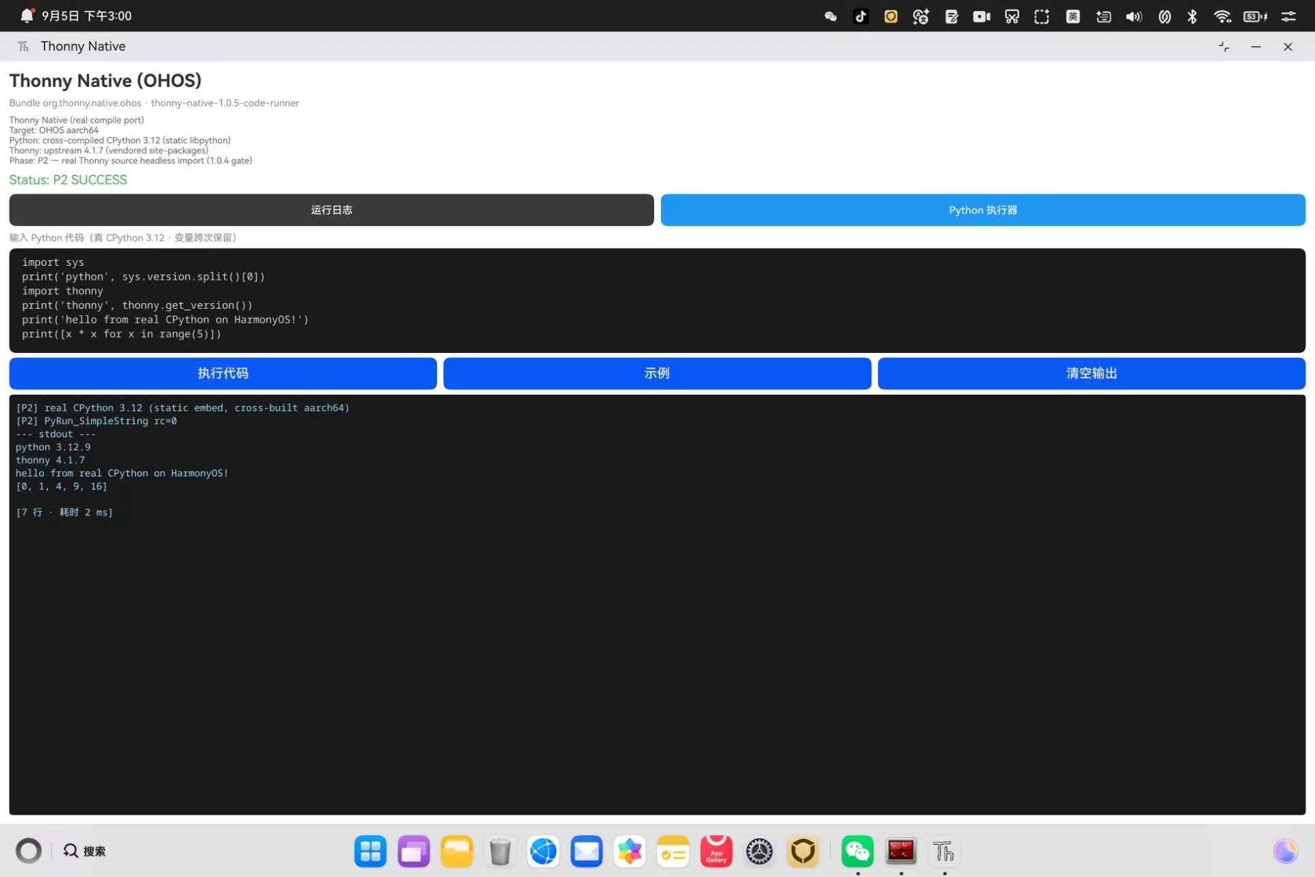
Task: Click the yellow shield status bar icon
Action: [x=890, y=16]
